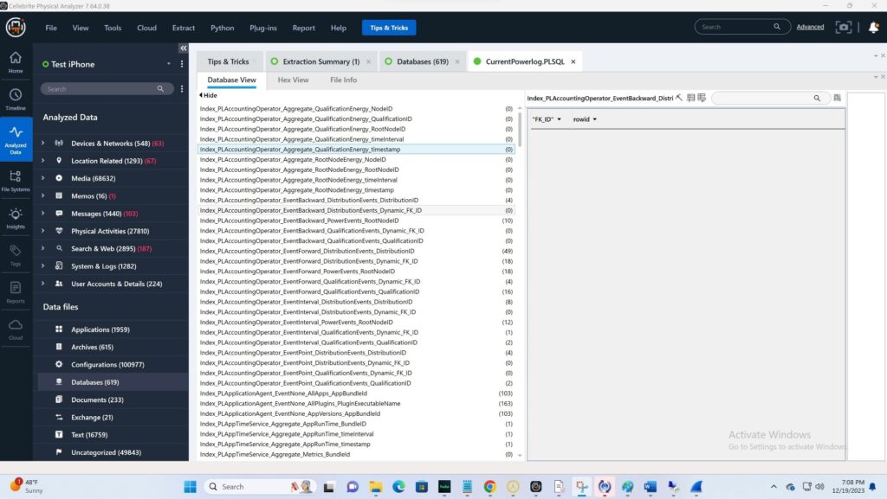887x499 pixels.
Task: Open the File menu
Action: (51, 28)
